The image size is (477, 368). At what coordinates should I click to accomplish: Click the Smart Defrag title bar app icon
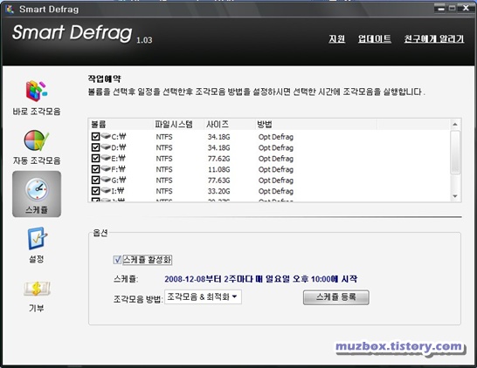[10, 9]
